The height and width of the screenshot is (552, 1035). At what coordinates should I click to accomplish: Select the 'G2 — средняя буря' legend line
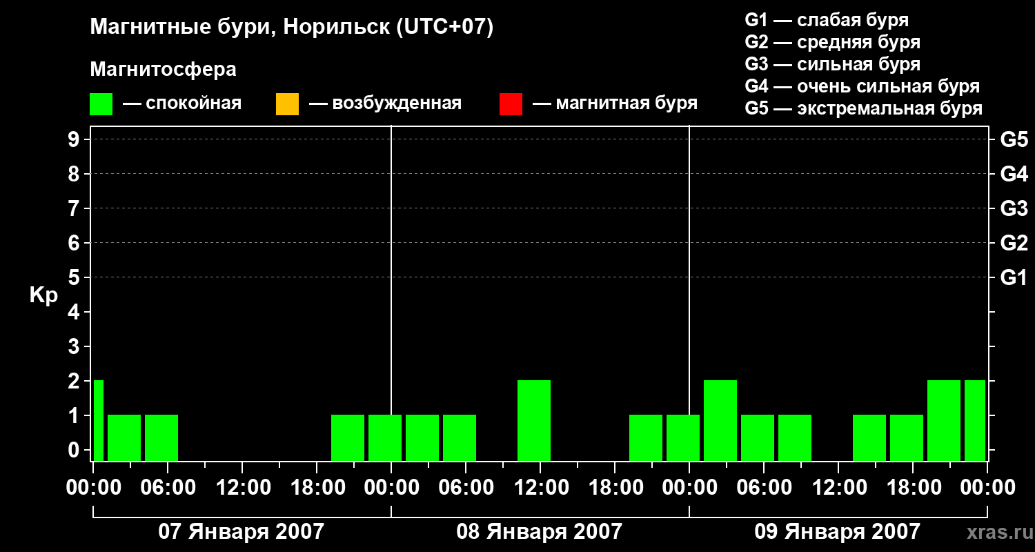tap(832, 42)
